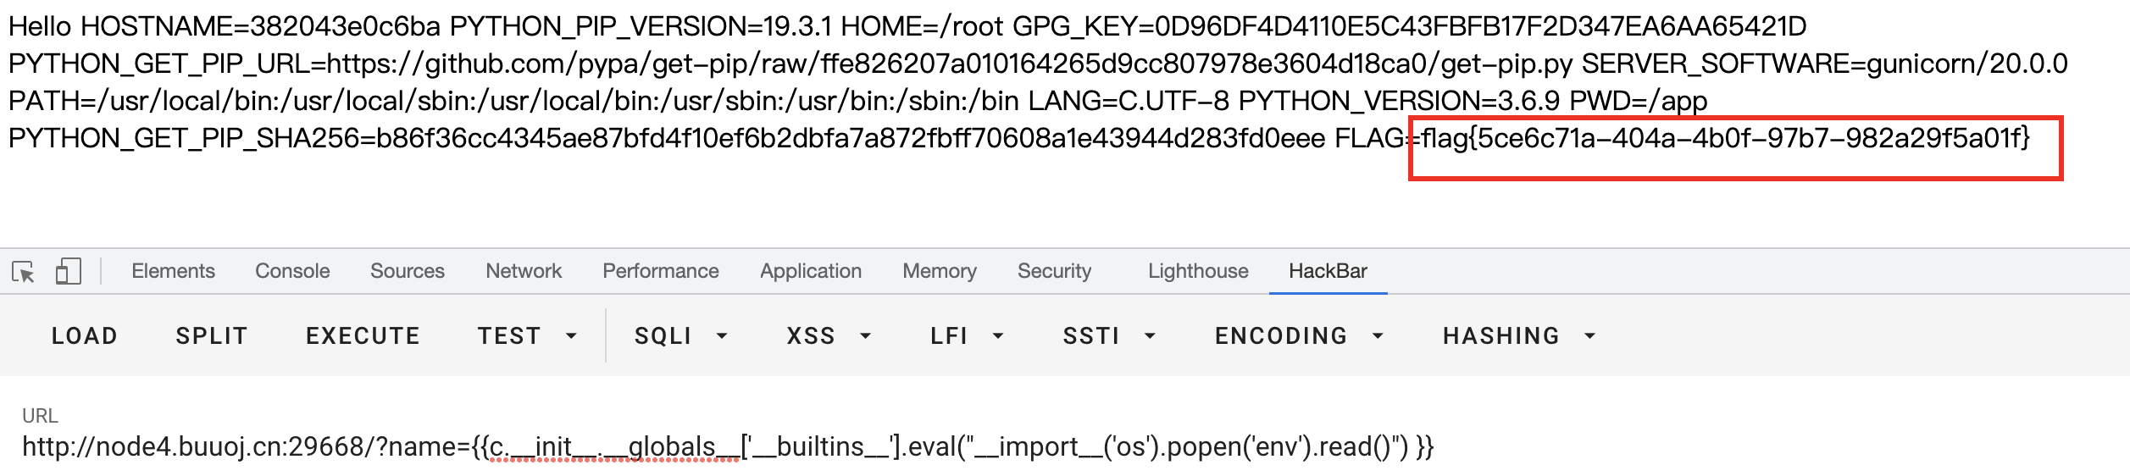
Task: Open the Sources tab
Action: (408, 271)
